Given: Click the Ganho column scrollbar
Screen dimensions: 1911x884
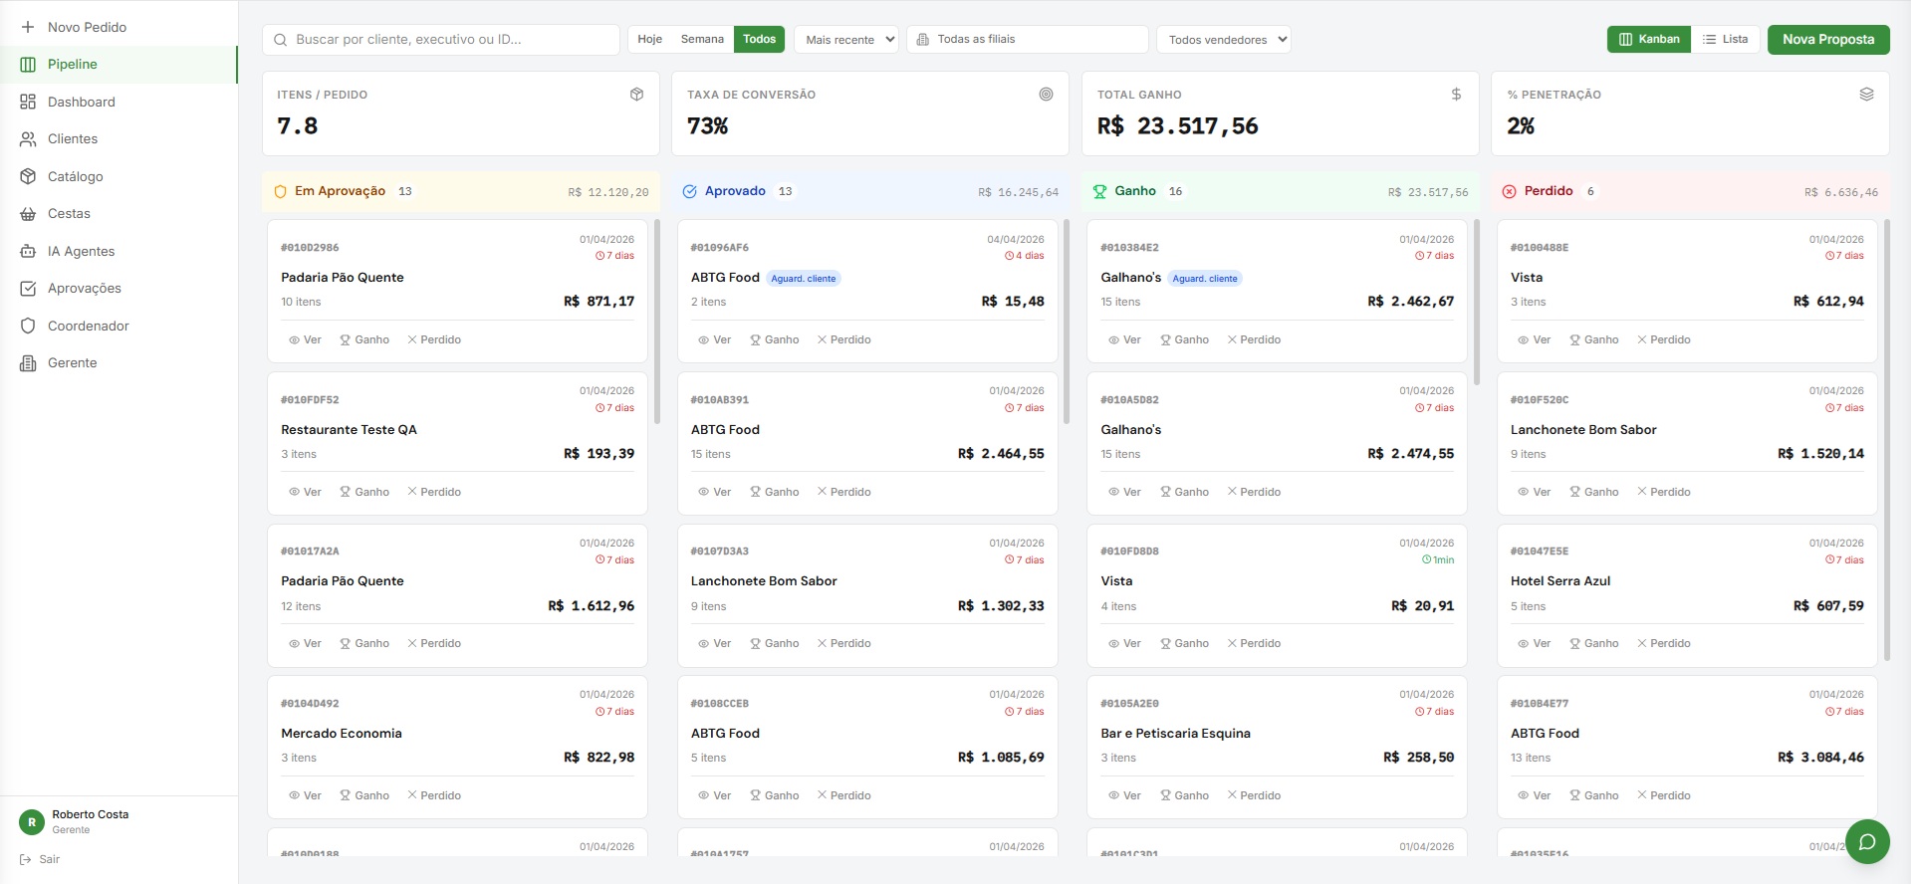Looking at the screenshot, I should (x=1477, y=302).
